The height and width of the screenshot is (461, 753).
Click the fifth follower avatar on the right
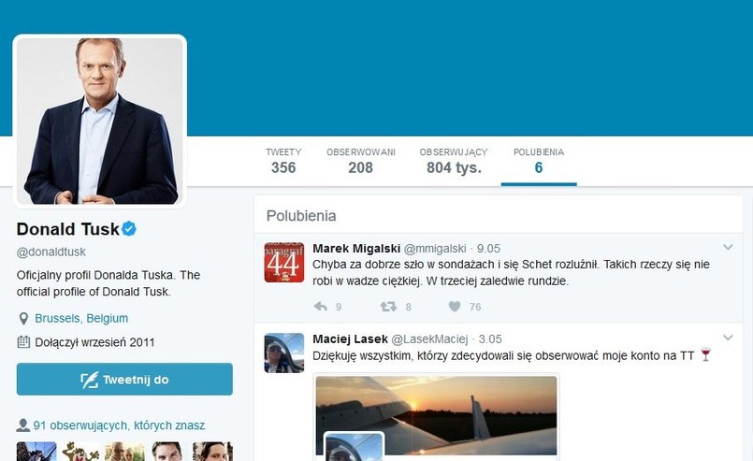pyautogui.click(x=212, y=452)
